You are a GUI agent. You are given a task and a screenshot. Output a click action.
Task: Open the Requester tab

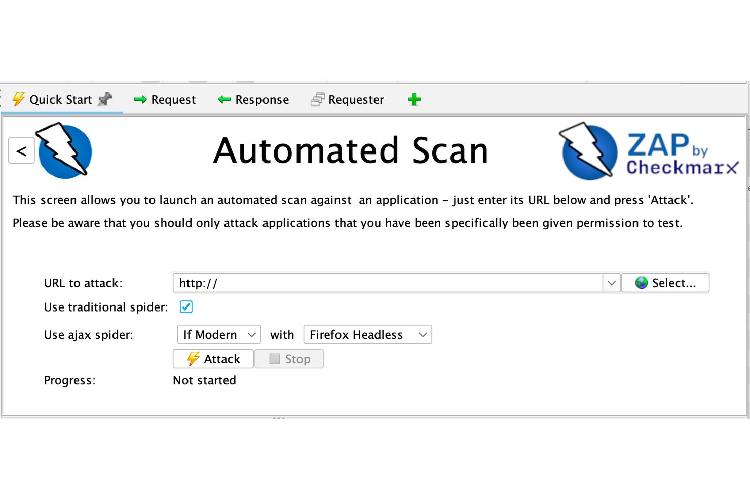347,100
